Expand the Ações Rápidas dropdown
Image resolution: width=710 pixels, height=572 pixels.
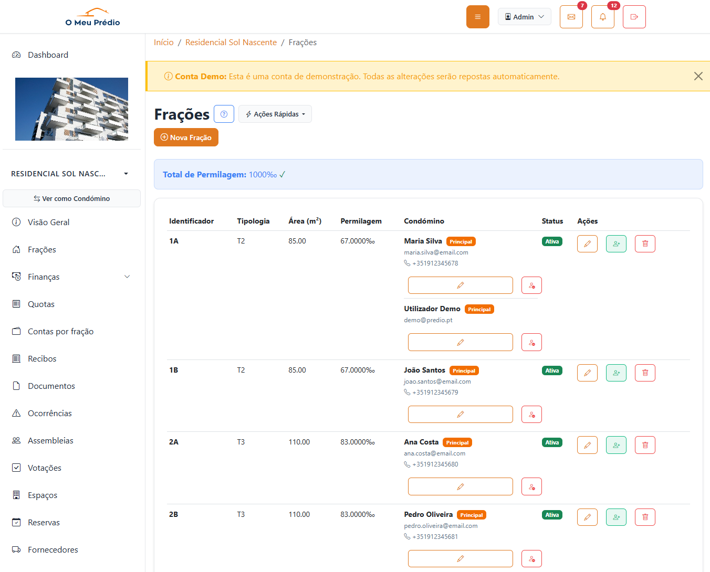pos(275,114)
